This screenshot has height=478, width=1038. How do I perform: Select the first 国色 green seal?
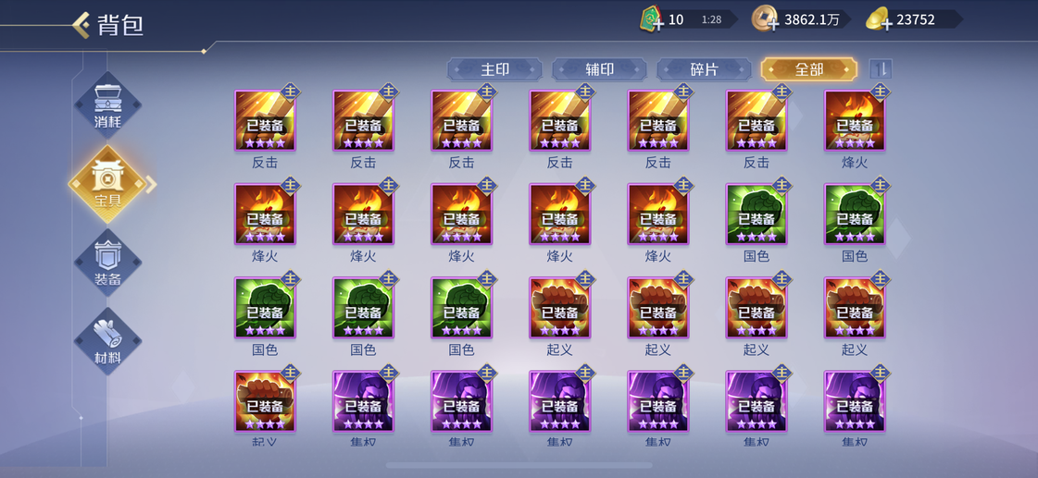click(757, 214)
